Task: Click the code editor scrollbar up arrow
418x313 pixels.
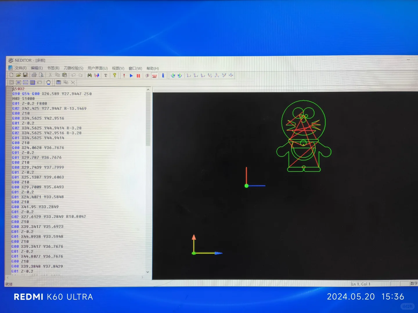Action: click(x=148, y=90)
